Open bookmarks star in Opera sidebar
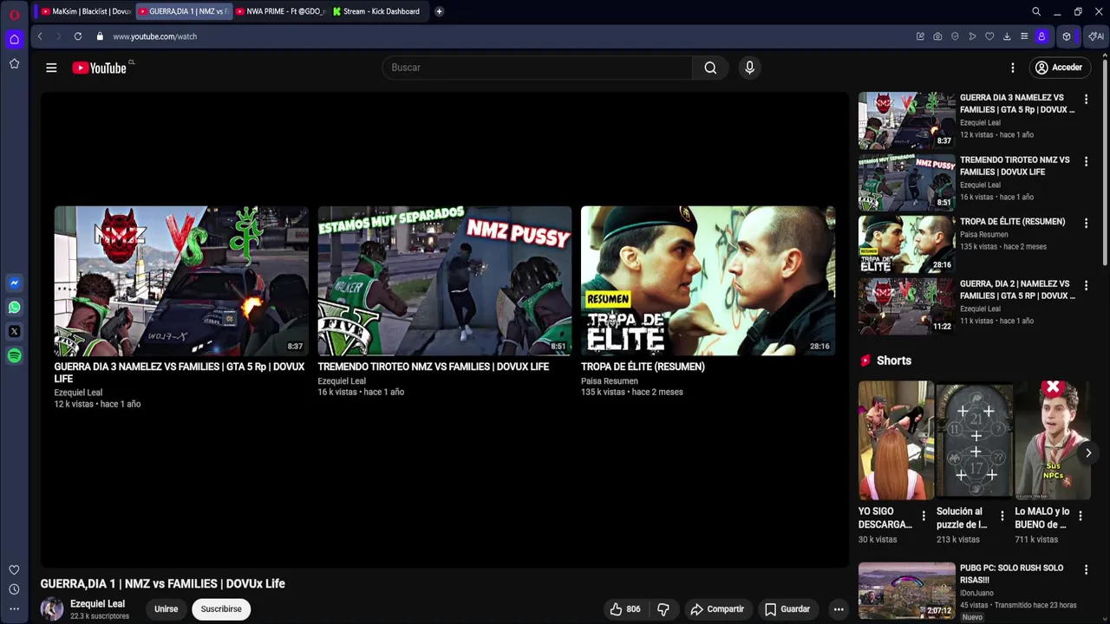Image resolution: width=1110 pixels, height=624 pixels. 14,63
